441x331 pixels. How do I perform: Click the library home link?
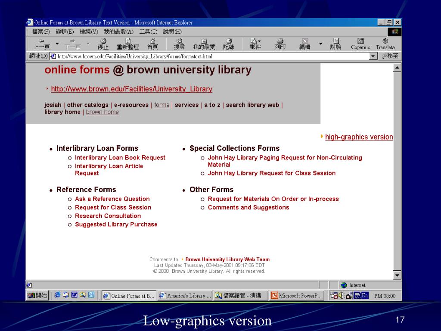(62, 112)
